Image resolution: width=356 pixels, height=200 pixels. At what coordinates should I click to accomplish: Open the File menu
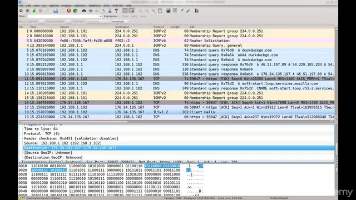coord(21,6)
